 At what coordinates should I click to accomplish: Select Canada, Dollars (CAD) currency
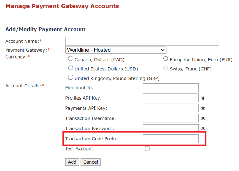click(71, 59)
